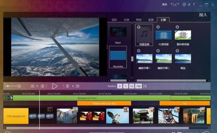Open help question mark icon
This screenshot has width=217, height=133.
[x=194, y=5]
